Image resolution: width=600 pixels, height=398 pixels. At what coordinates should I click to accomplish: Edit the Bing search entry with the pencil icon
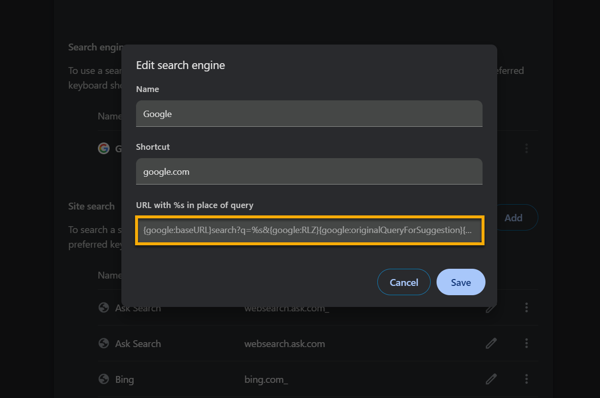pos(491,379)
